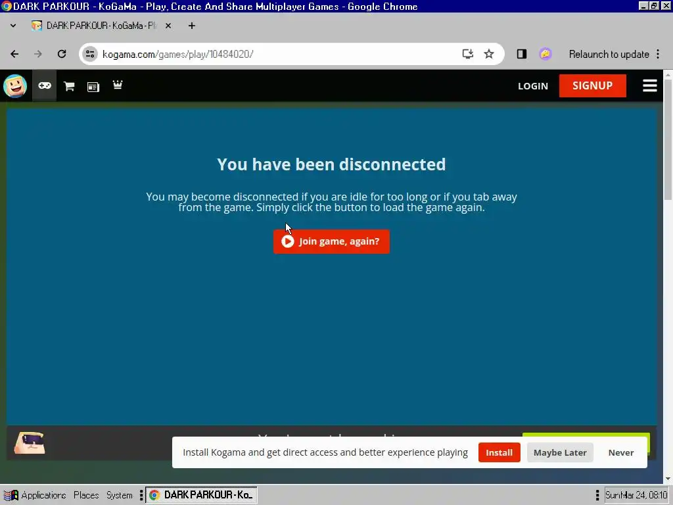Image resolution: width=673 pixels, height=505 pixels.
Task: Click the taskbar clock date
Action: pyautogui.click(x=636, y=495)
